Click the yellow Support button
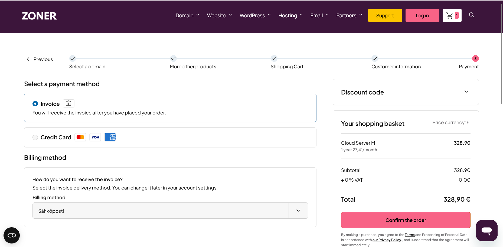The width and height of the screenshot is (503, 247). (x=385, y=15)
